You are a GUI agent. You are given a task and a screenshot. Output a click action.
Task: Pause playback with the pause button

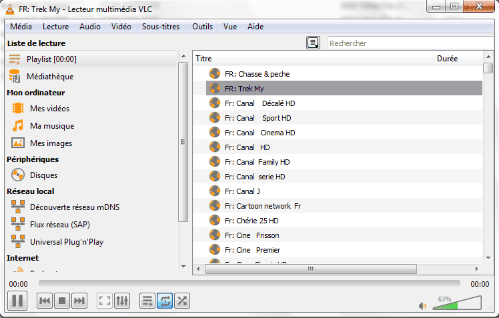pos(17,301)
